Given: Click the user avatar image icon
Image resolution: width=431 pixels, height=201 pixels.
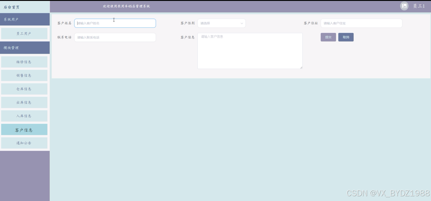Looking at the screenshot, I should click(404, 6).
